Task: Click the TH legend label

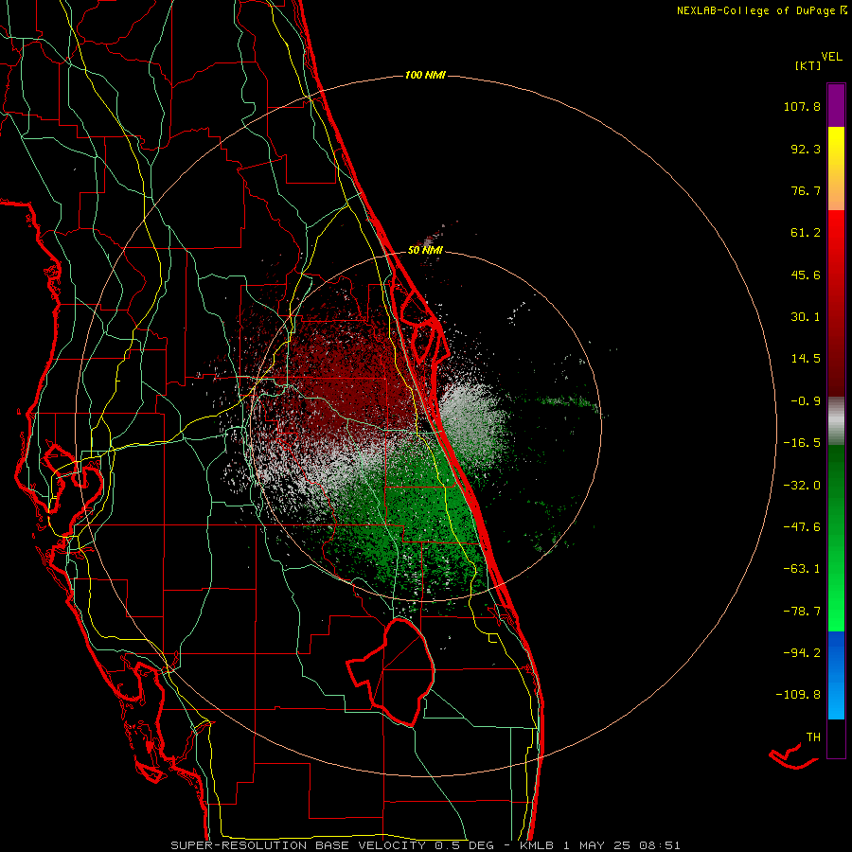Action: click(x=813, y=737)
